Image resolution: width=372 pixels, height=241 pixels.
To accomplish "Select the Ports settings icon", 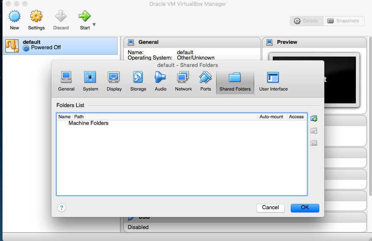I will tap(205, 81).
